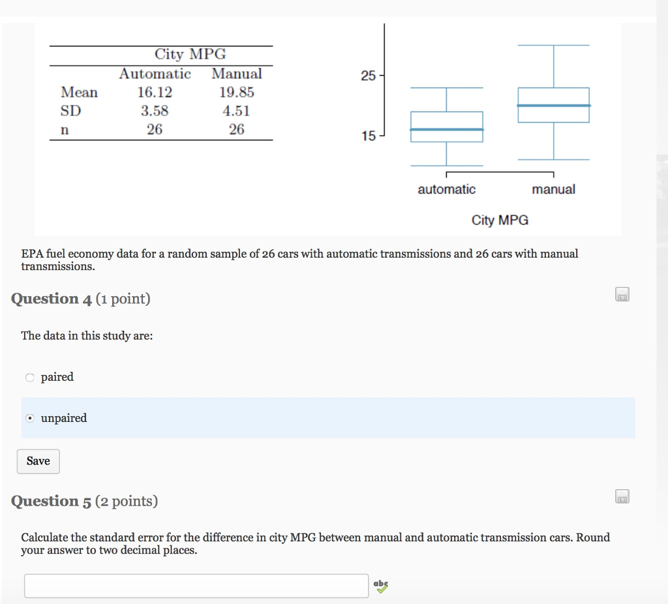Select the paired radio button

tap(29, 377)
